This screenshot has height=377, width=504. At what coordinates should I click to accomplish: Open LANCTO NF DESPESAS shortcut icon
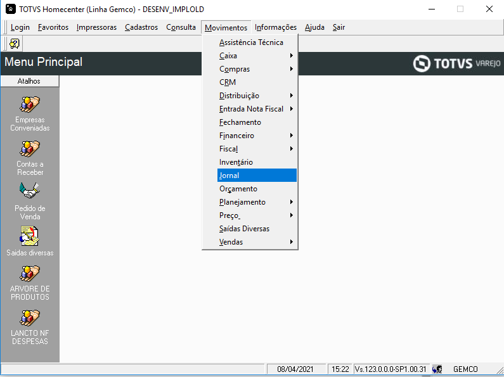(30, 317)
